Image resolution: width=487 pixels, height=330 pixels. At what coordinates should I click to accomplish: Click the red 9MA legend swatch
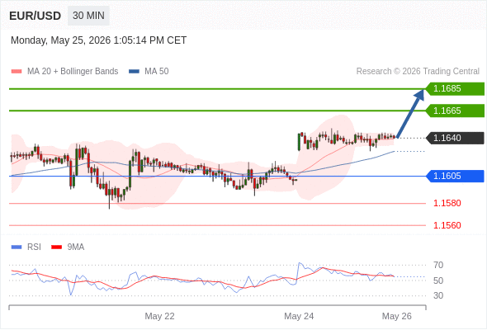click(56, 247)
